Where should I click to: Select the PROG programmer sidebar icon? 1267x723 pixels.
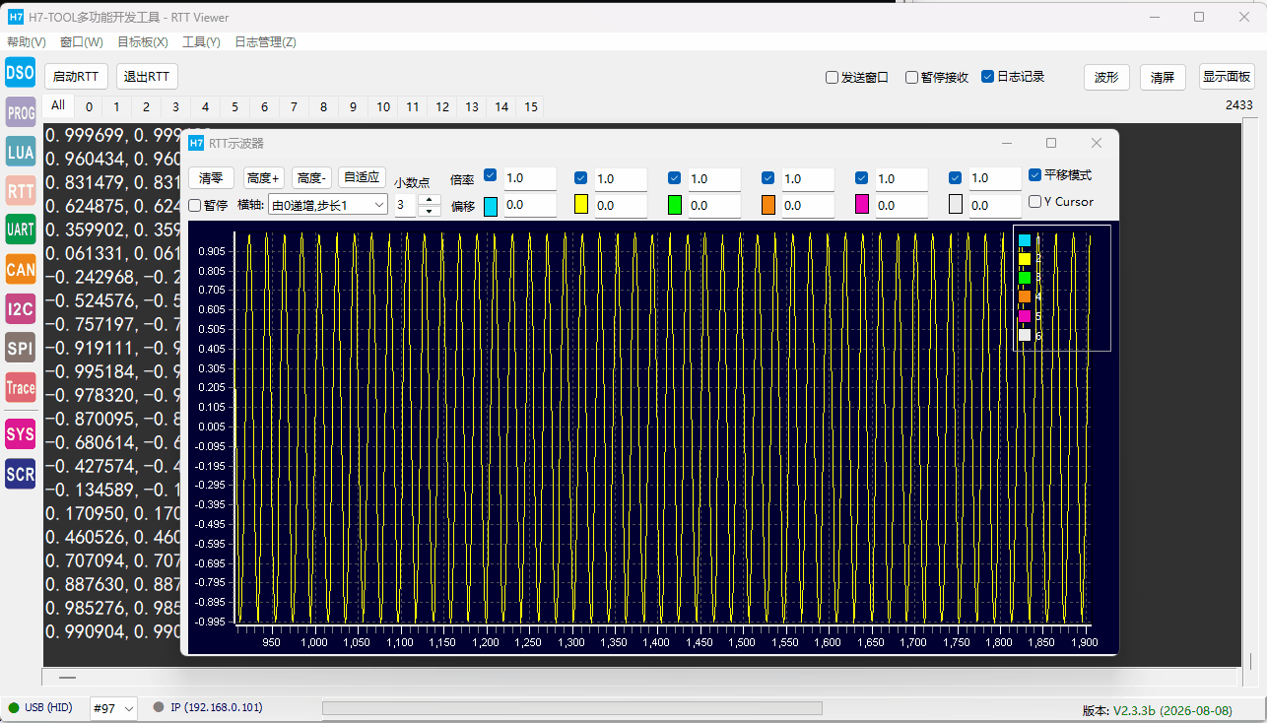(20, 112)
